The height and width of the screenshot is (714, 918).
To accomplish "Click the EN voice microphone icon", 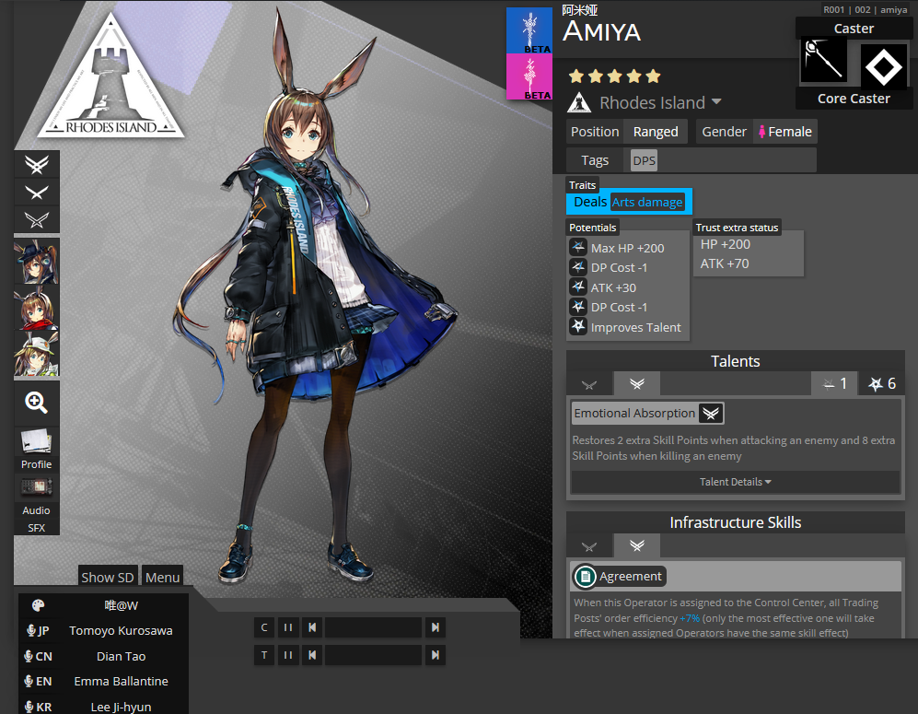I will point(29,681).
